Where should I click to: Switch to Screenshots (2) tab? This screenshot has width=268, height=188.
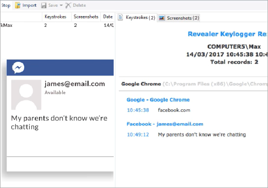[179, 18]
